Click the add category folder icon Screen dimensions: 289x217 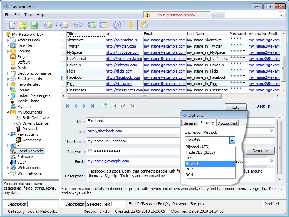48,25
